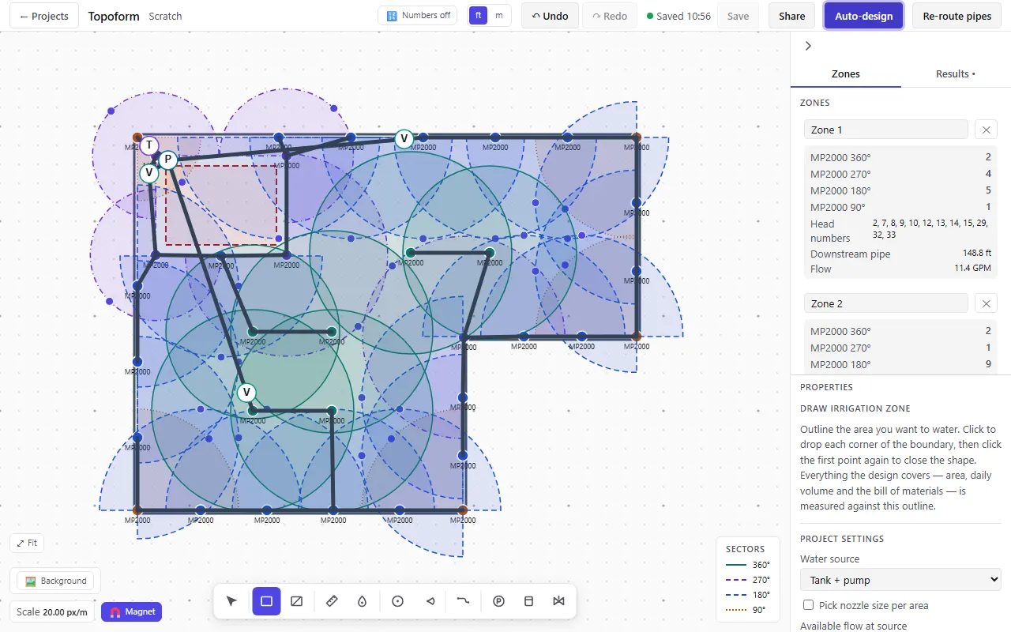Open the Water source dropdown
1011x632 pixels.
click(x=900, y=580)
